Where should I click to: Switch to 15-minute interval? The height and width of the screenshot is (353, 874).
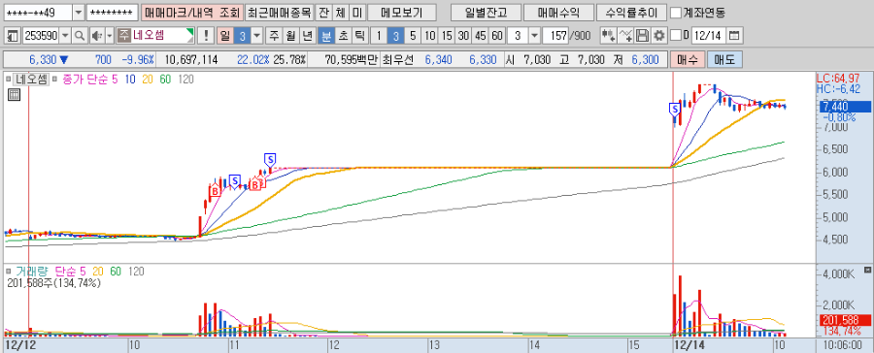point(447,36)
